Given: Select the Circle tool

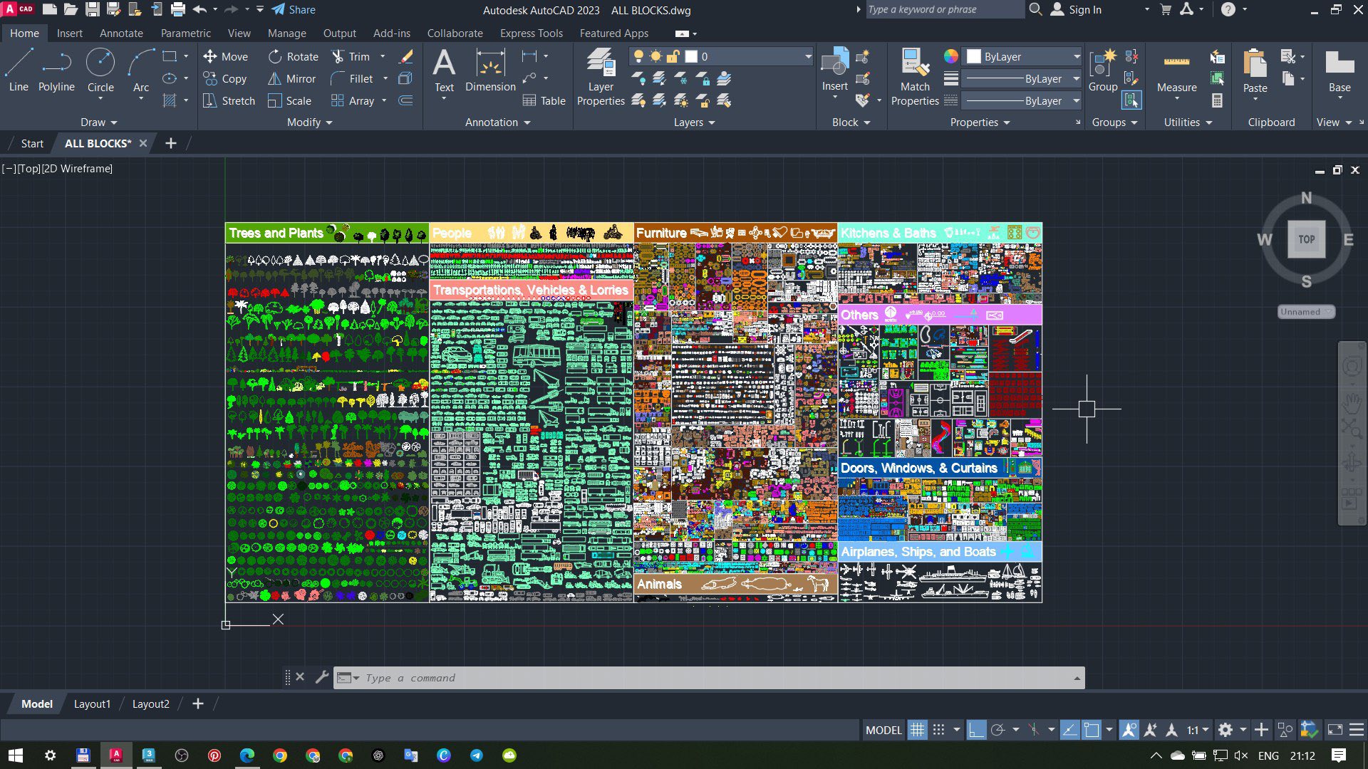Looking at the screenshot, I should pos(100,71).
